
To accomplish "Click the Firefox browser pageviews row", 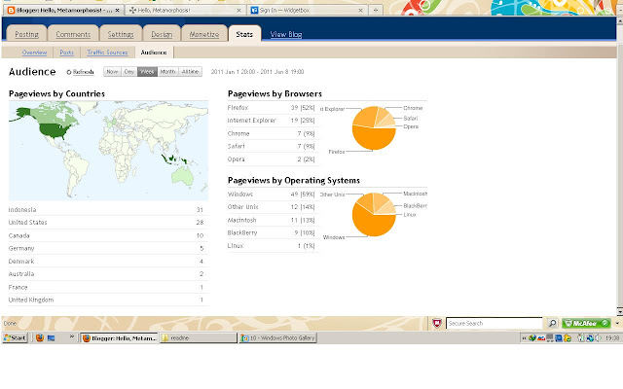I will pyautogui.click(x=273, y=108).
